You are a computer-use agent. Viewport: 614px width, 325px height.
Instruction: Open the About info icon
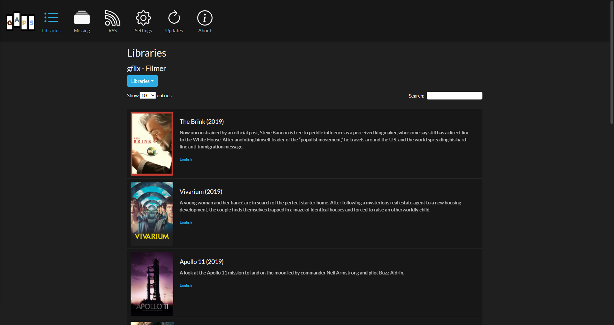(x=205, y=18)
